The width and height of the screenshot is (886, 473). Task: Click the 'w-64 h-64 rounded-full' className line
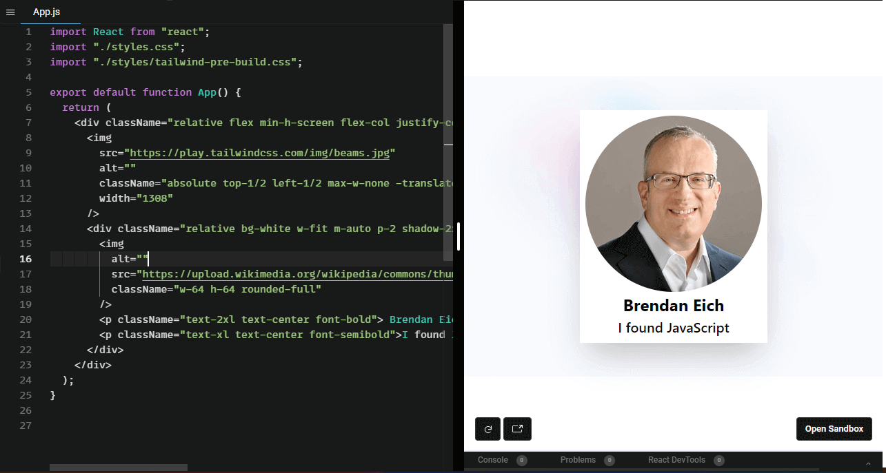pos(217,289)
